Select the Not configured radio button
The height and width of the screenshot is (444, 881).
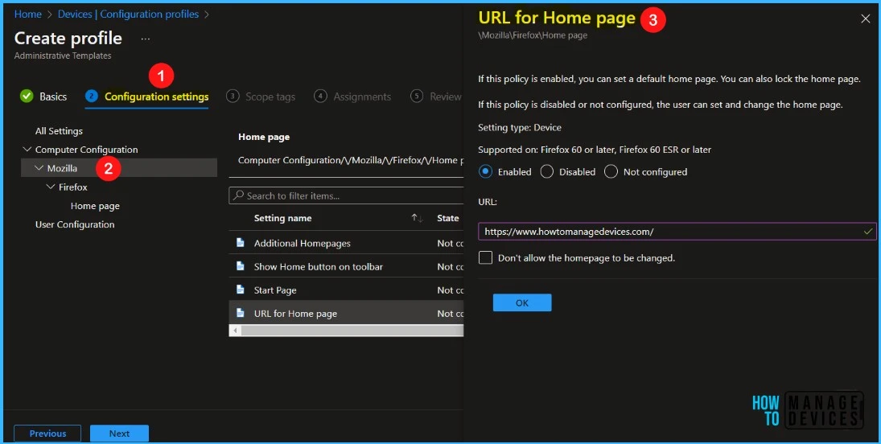pyautogui.click(x=611, y=171)
